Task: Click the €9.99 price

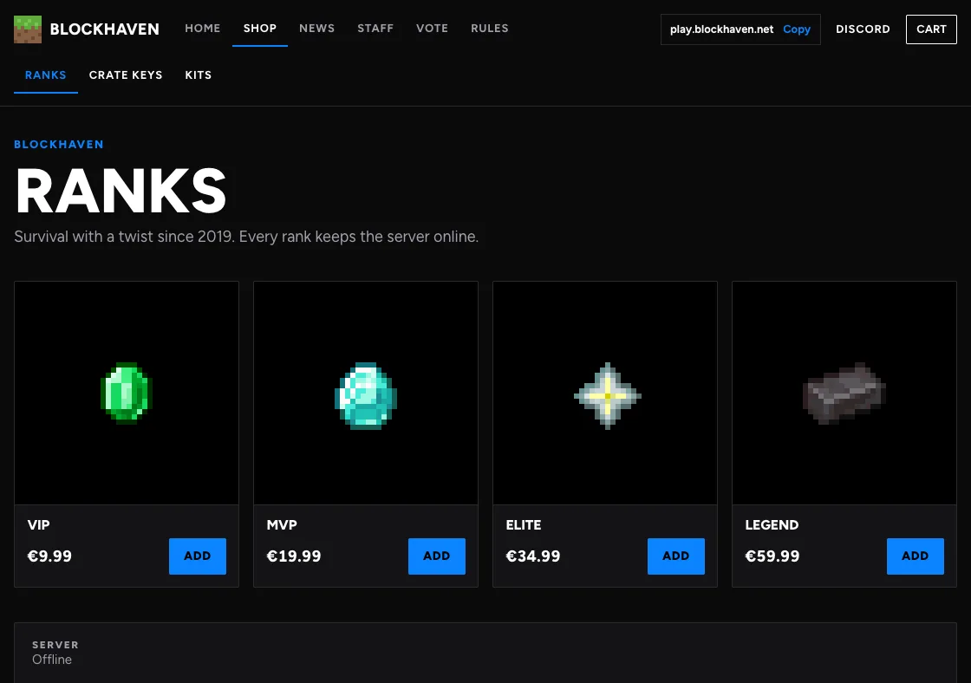Action: pos(49,556)
